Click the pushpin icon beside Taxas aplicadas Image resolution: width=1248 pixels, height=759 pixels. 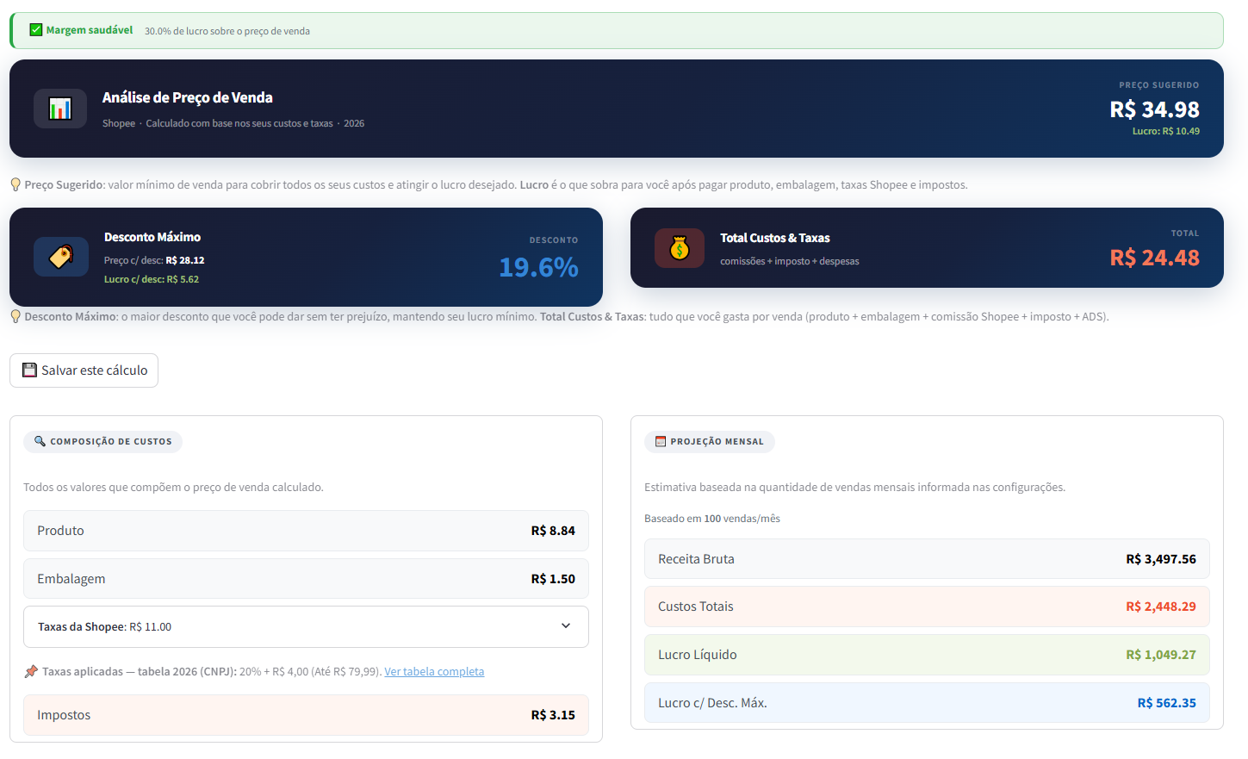[x=31, y=672]
